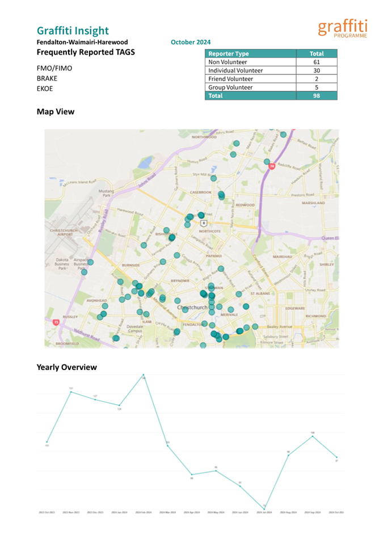Click the EDGEWARE label on the map
This screenshot has height=542, width=383.
(295, 308)
